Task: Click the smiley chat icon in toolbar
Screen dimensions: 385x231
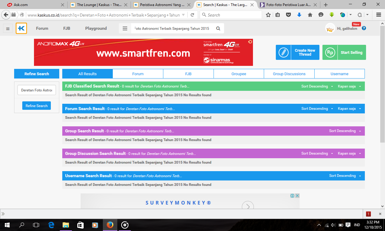Action: click(x=321, y=15)
